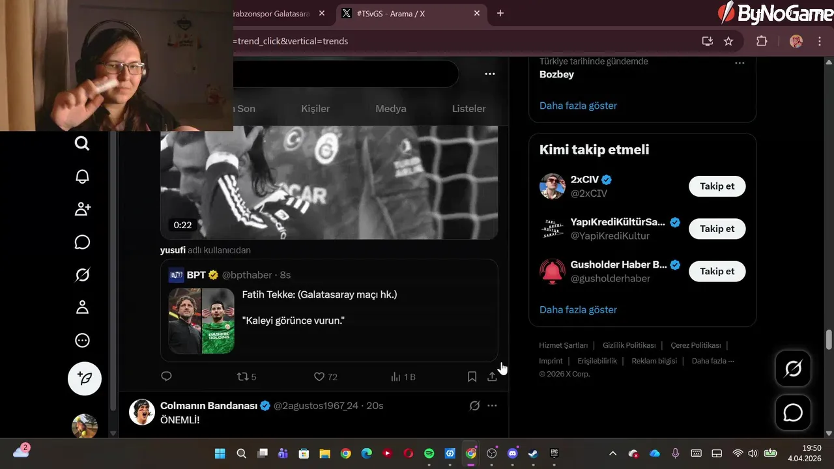Like the tweet with 72 likes
834x469 pixels.
click(326, 377)
